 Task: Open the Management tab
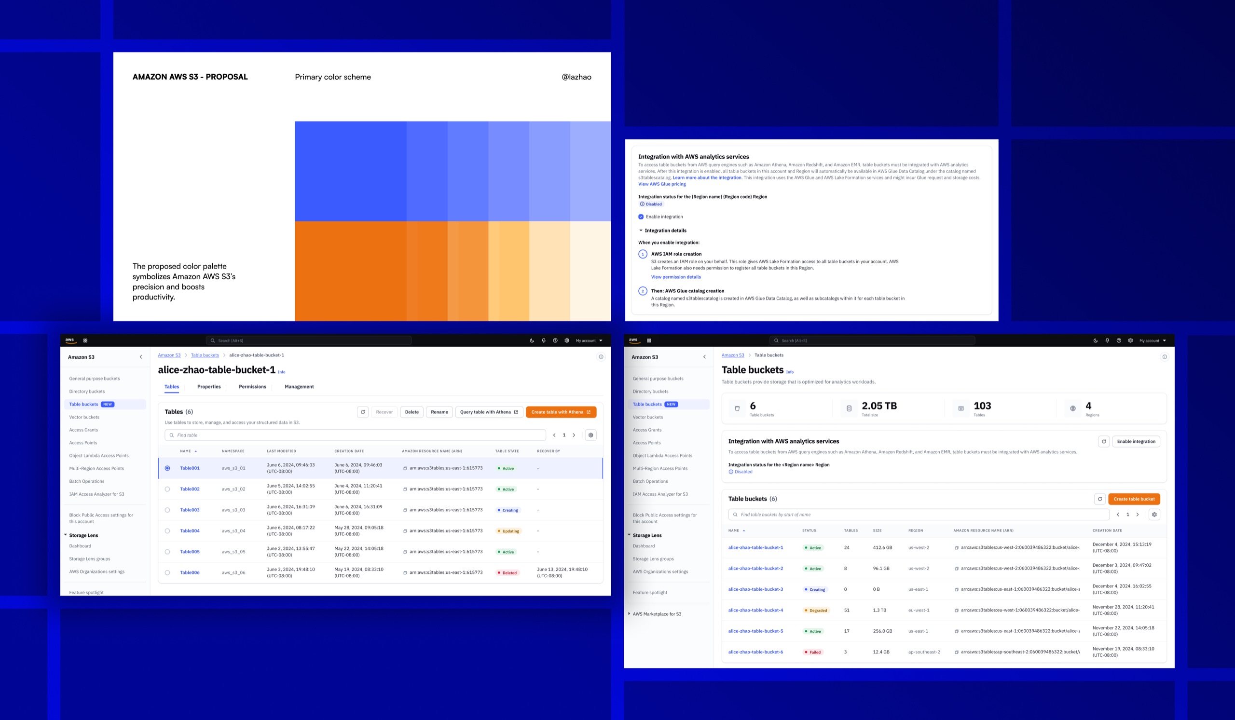(x=299, y=387)
